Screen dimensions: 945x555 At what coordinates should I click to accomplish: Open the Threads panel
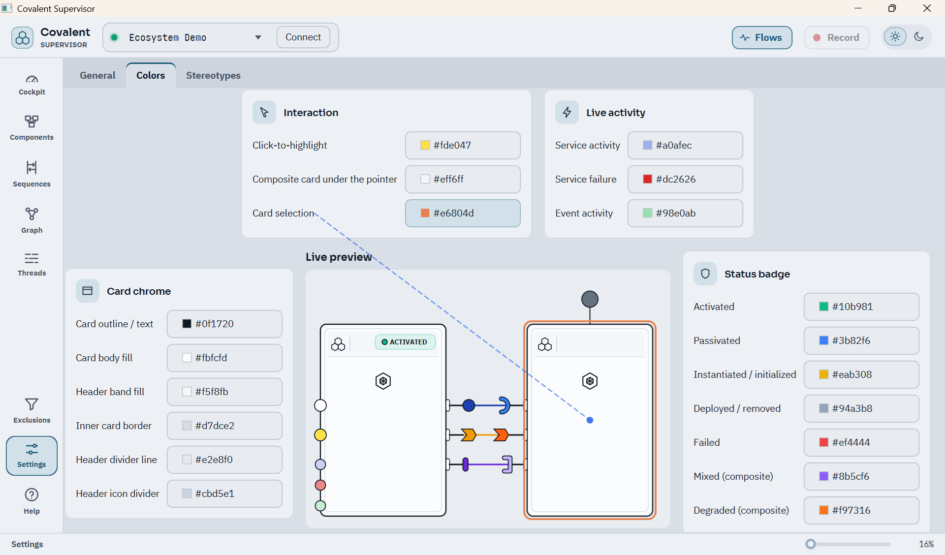point(31,264)
